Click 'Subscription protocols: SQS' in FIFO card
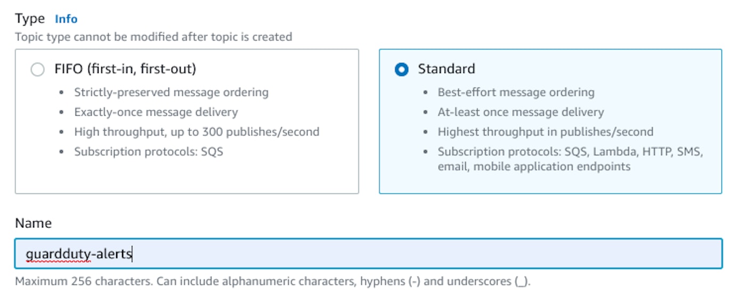 point(149,151)
